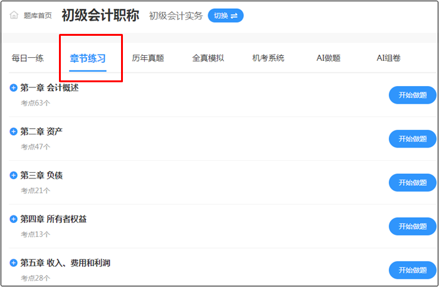Screen dimensions: 439x287
Task: Click the 考点28个 count text
Action: (x=36, y=278)
